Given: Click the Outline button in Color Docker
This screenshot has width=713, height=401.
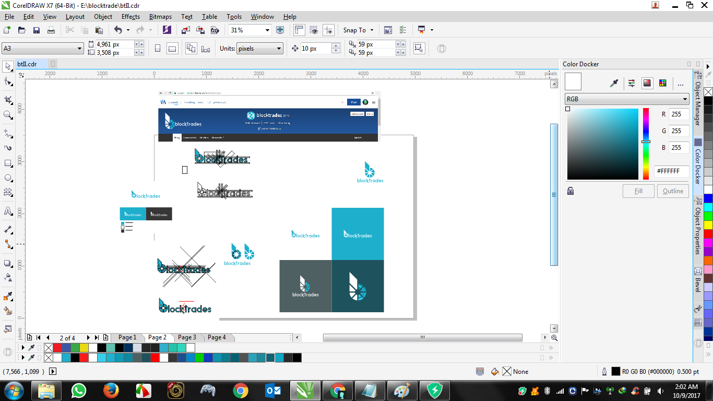Looking at the screenshot, I should [x=673, y=191].
